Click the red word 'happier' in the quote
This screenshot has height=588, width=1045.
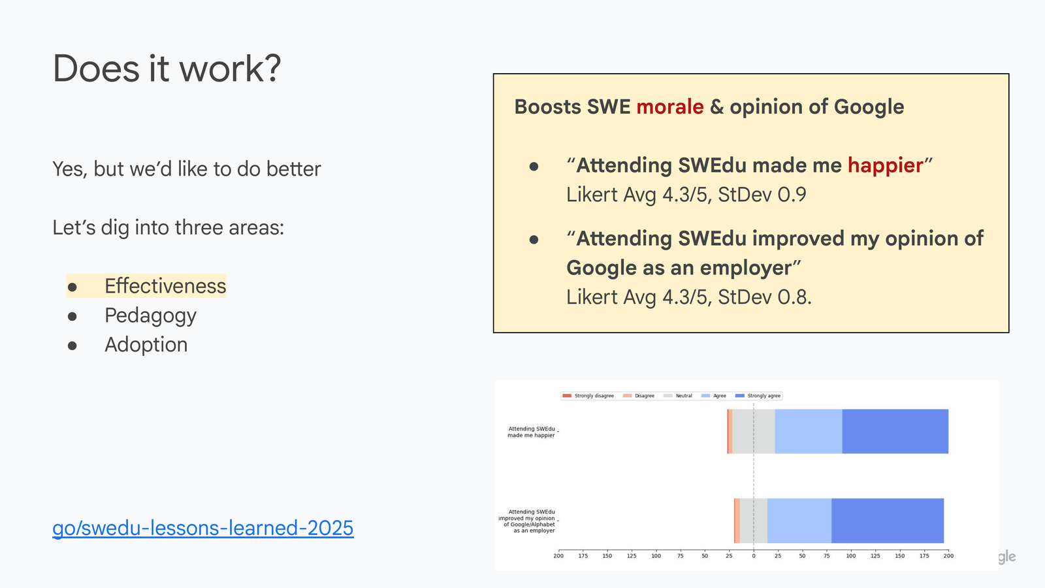point(885,166)
